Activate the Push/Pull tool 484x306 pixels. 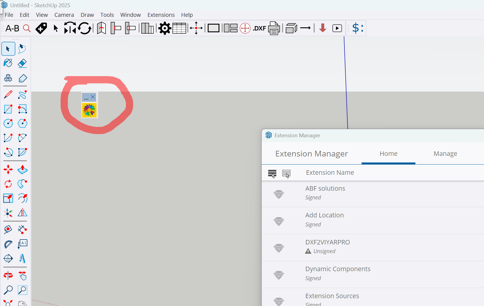coord(23,170)
